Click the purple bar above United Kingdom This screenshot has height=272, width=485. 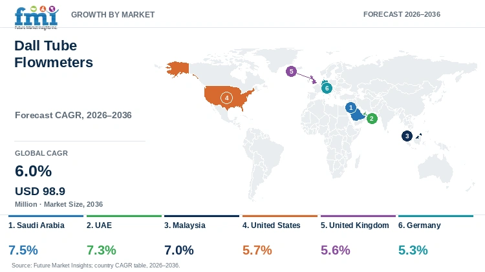[x=358, y=216]
